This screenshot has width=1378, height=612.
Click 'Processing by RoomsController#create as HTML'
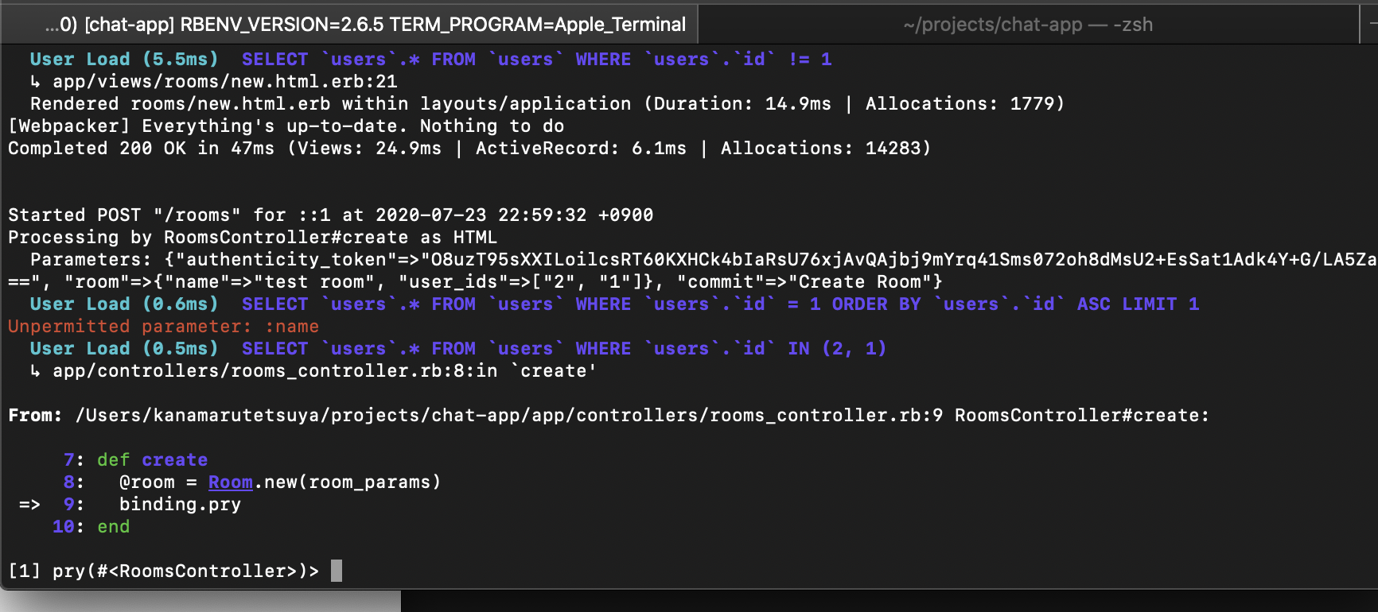pos(253,238)
